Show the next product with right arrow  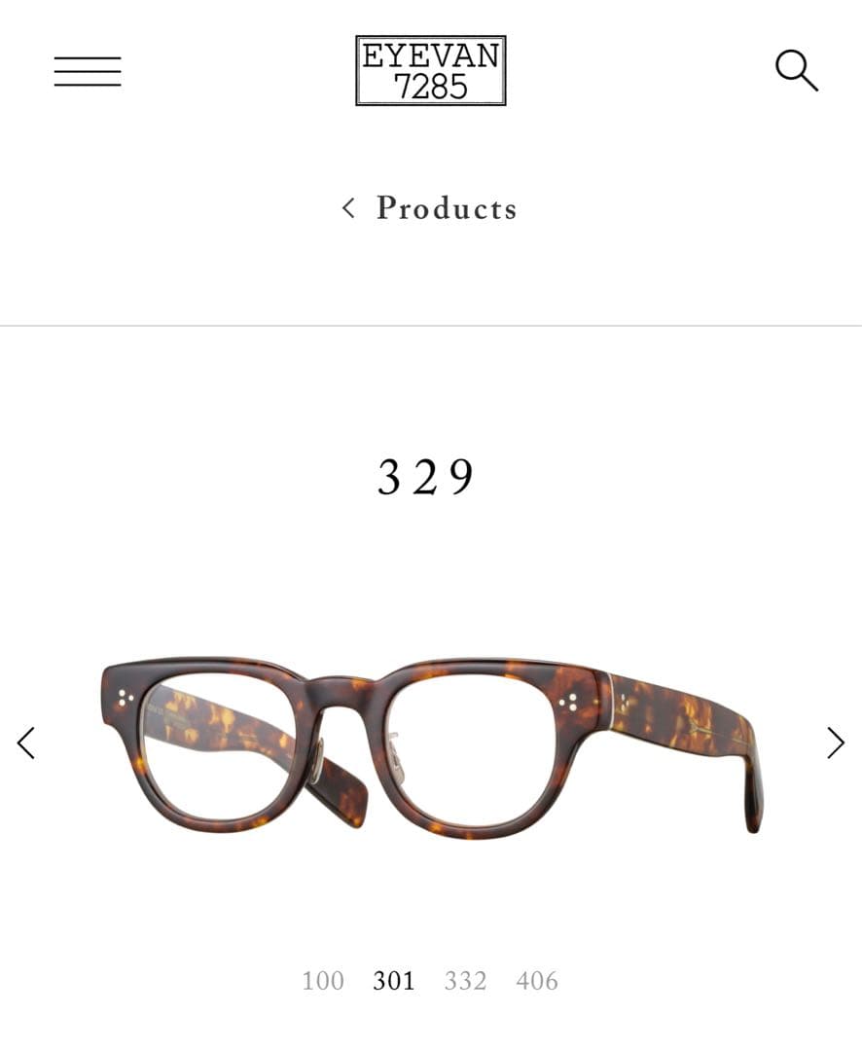[x=835, y=743]
